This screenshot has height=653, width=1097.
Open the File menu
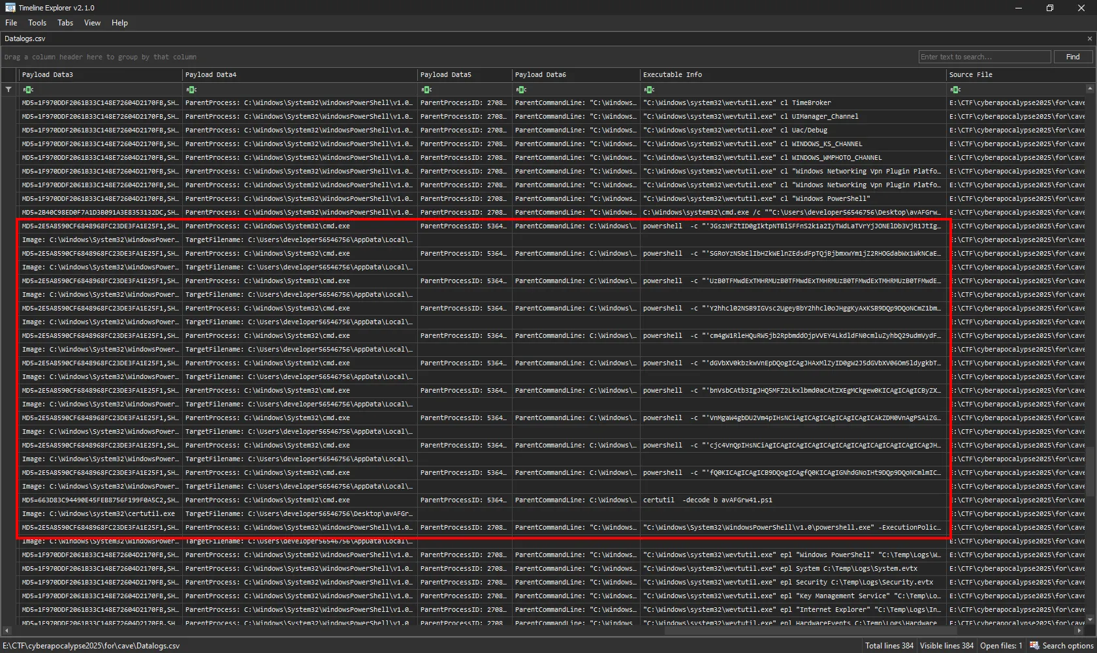coord(11,23)
